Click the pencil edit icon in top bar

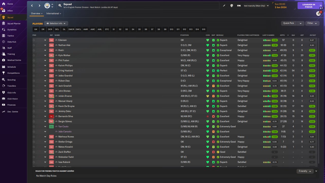point(224,6)
